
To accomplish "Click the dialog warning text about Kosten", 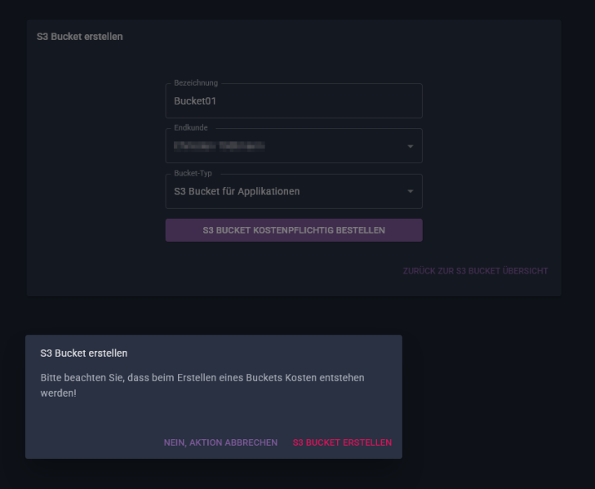I will [x=202, y=385].
